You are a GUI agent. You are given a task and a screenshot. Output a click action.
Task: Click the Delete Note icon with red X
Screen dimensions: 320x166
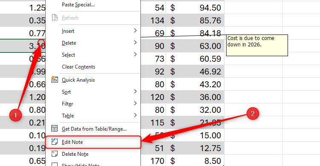pyautogui.click(x=54, y=154)
